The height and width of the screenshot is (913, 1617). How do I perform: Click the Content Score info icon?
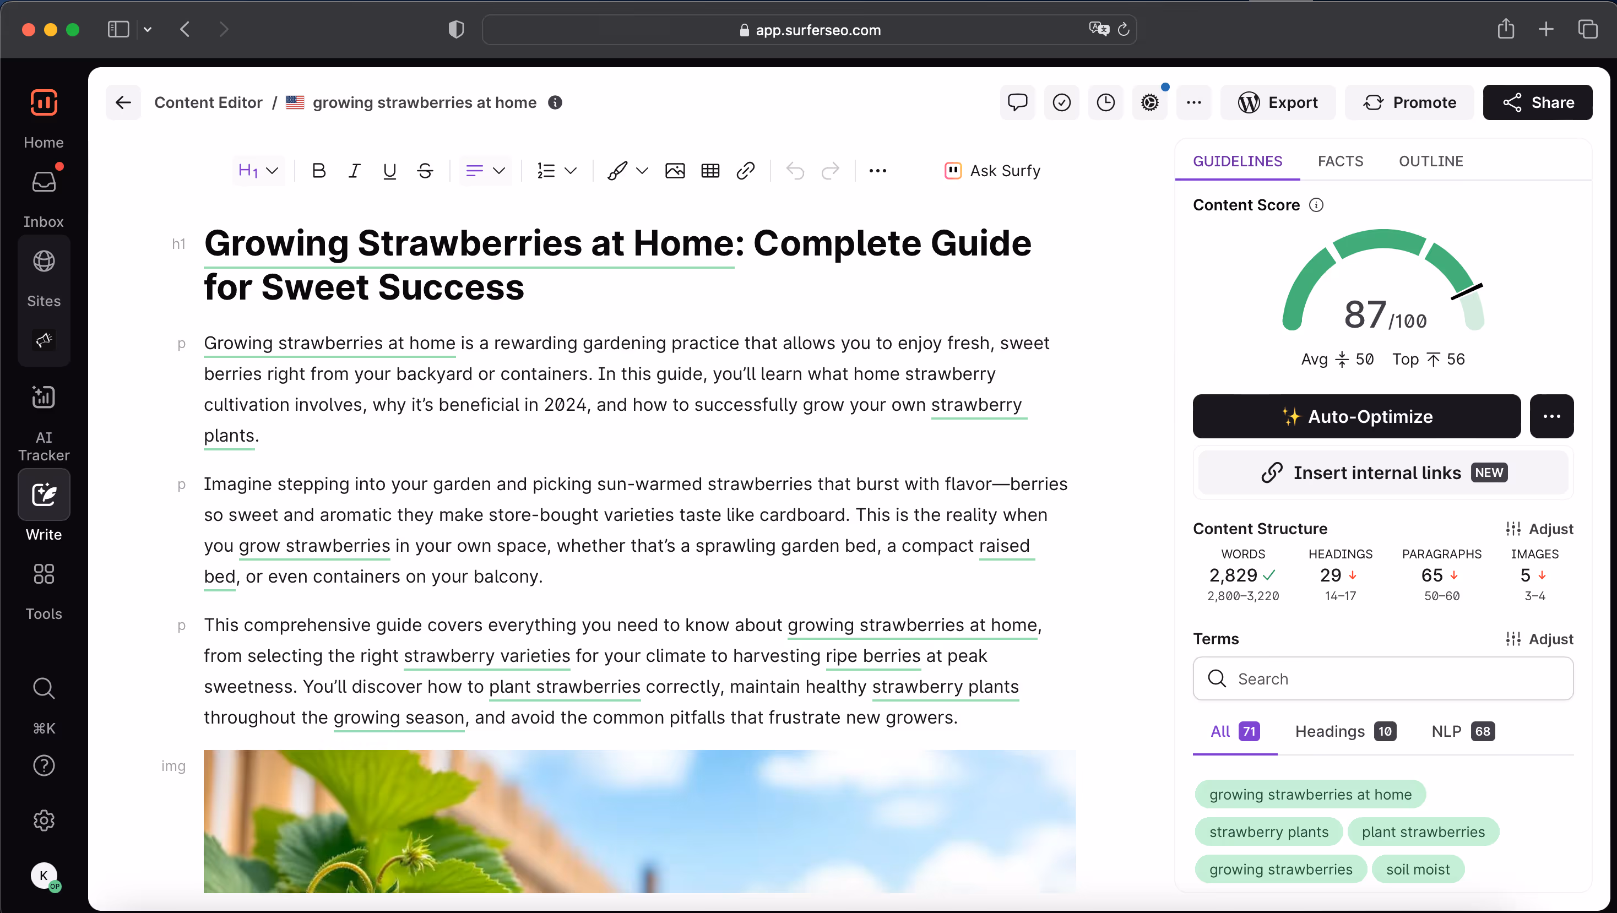coord(1316,205)
